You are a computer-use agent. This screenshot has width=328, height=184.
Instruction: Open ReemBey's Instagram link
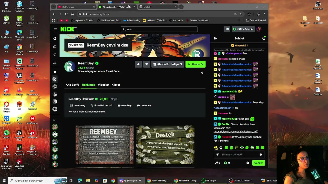pos(77,106)
